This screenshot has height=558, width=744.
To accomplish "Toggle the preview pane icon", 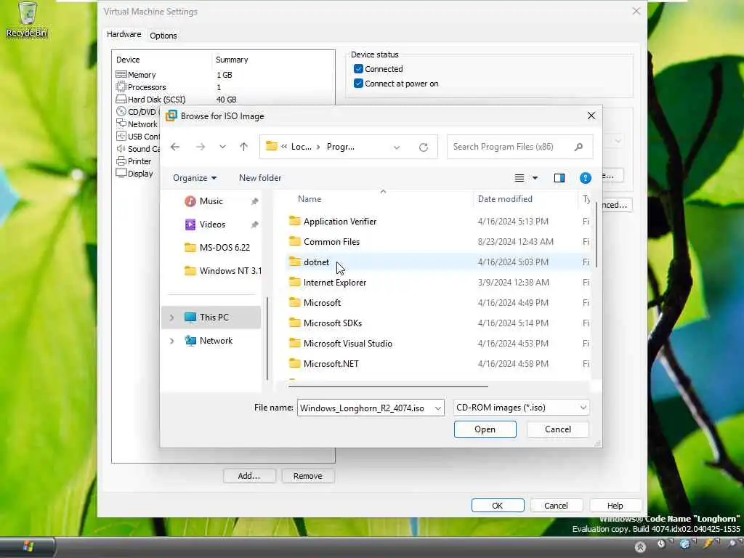I will [559, 178].
